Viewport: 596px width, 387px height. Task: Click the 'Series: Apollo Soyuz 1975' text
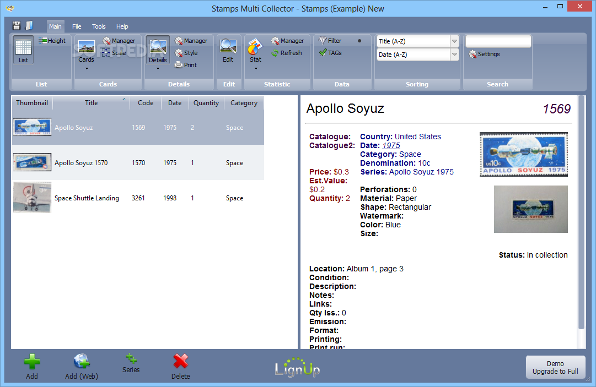[407, 172]
